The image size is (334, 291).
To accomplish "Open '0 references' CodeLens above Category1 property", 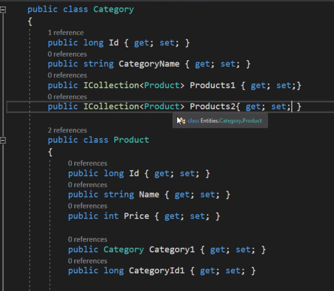I will point(88,239).
